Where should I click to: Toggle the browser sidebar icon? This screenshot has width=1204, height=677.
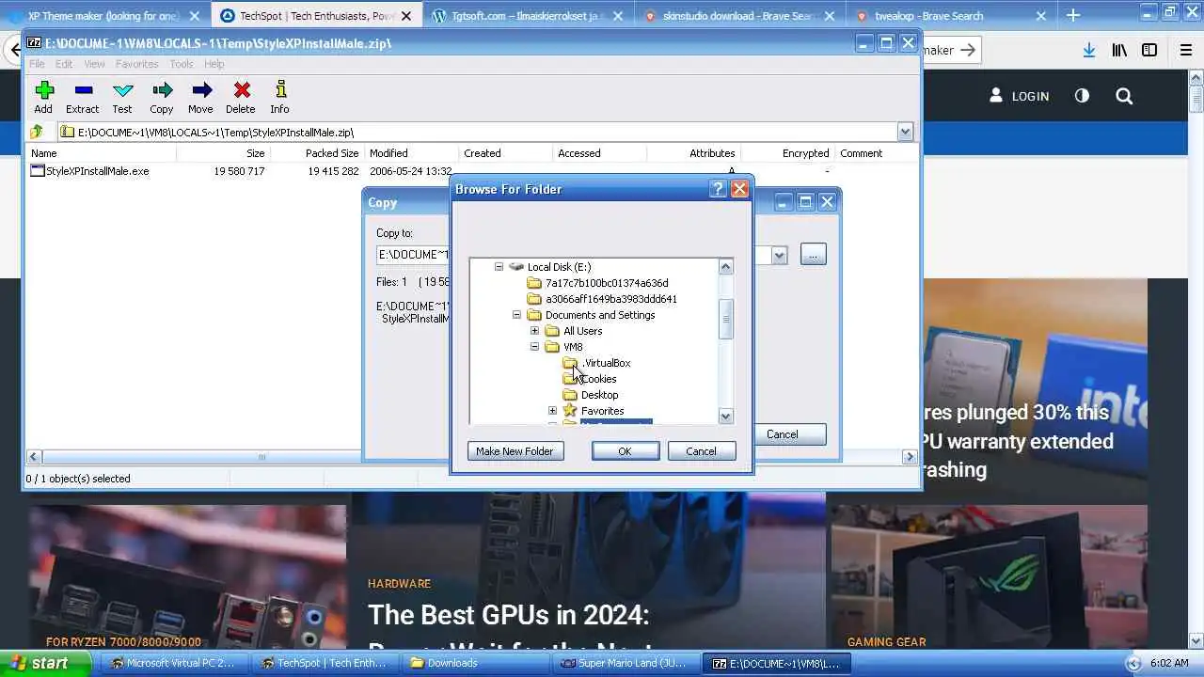coord(1149,50)
